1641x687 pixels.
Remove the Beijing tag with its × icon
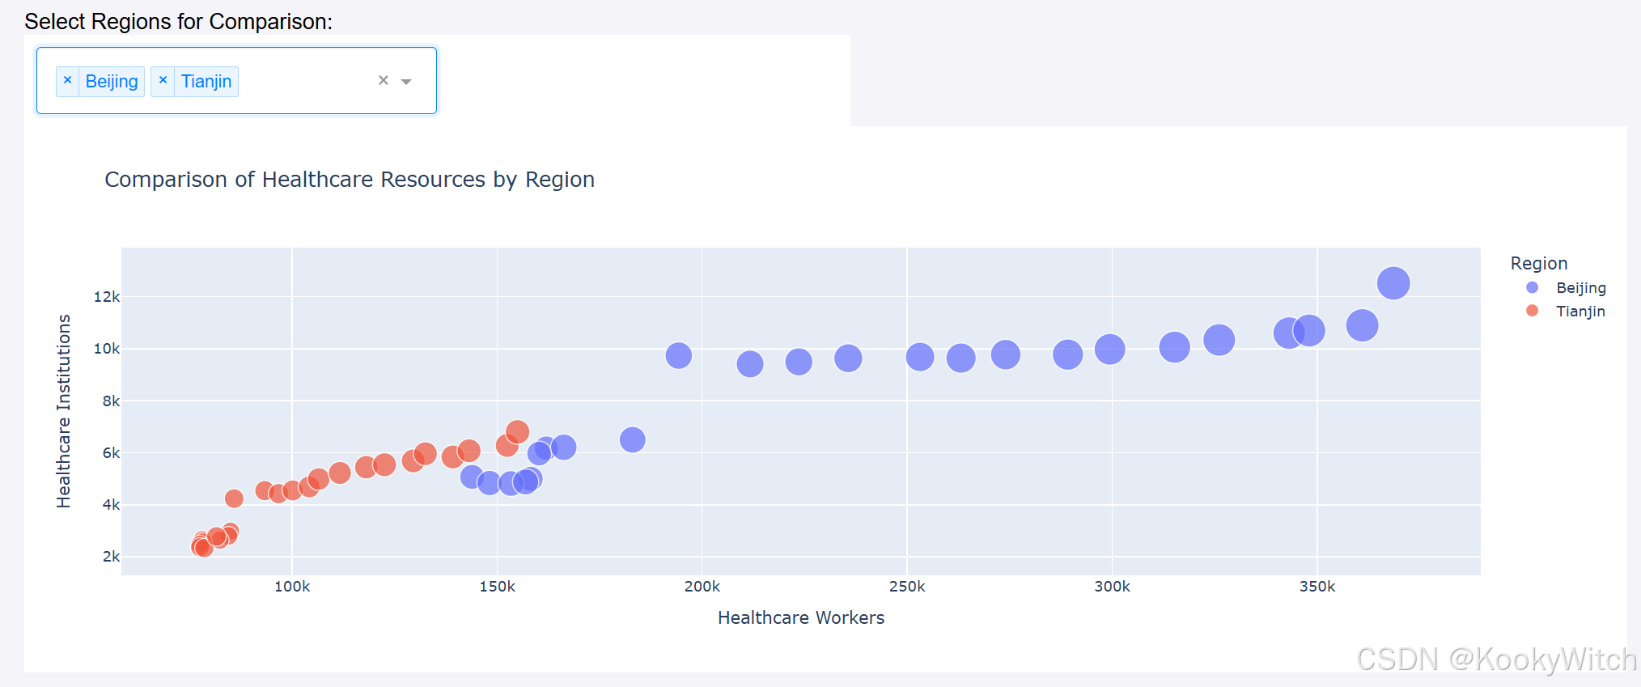pos(67,80)
